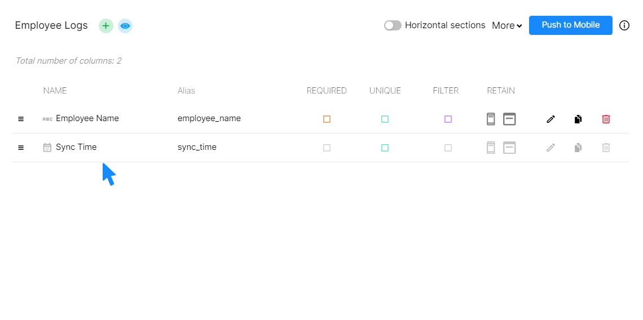The width and height of the screenshot is (643, 320).
Task: Click the blue eye preview icon
Action: (125, 26)
